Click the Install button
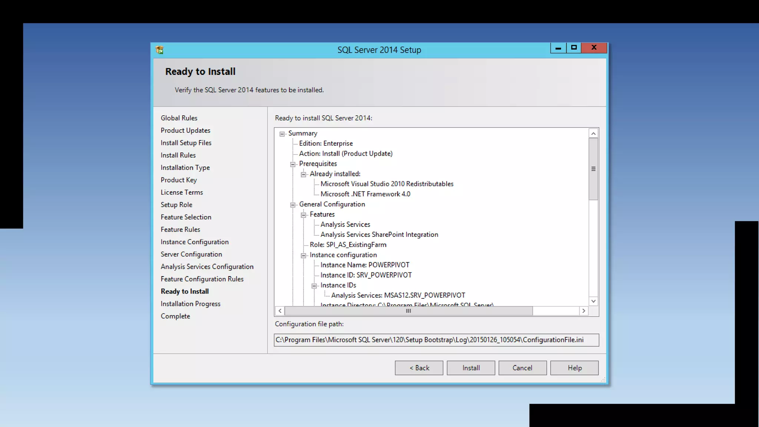The height and width of the screenshot is (427, 759). [471, 368]
